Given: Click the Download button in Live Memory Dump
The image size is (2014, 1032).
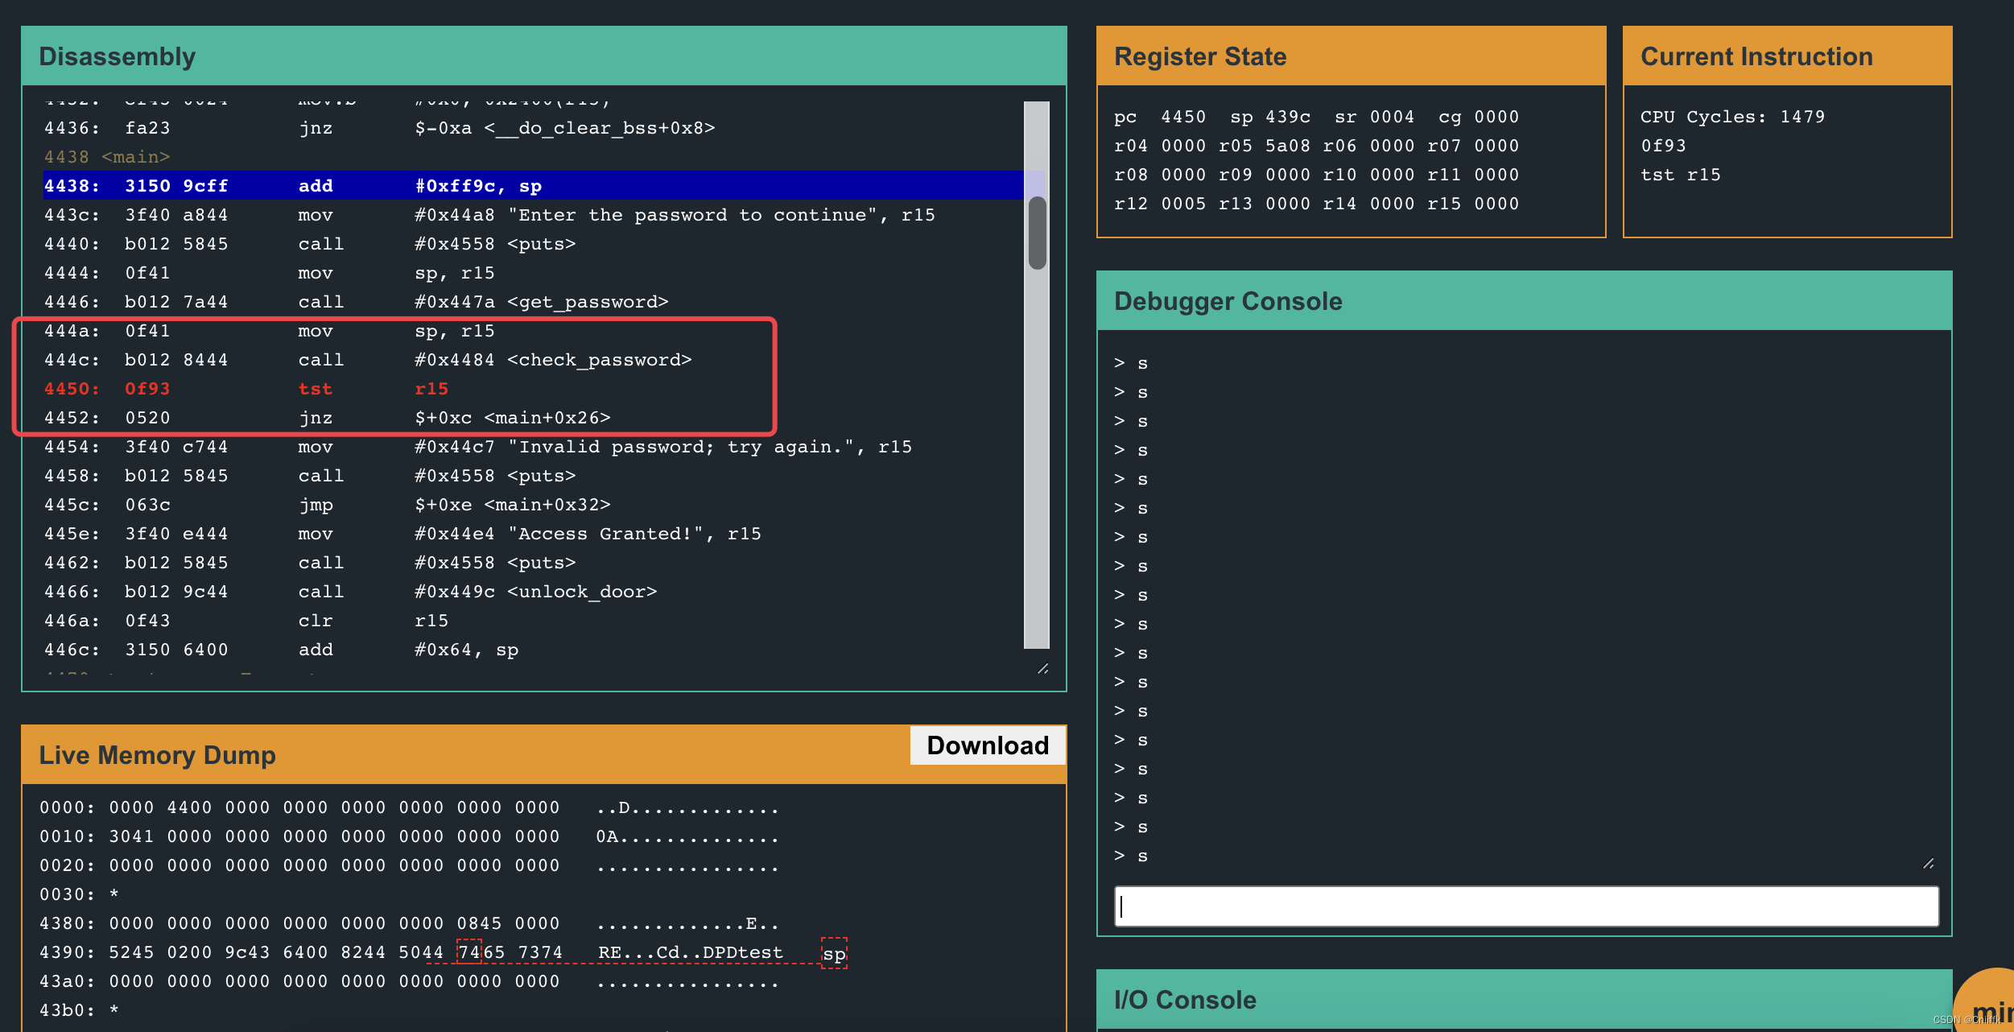Looking at the screenshot, I should pos(988,745).
